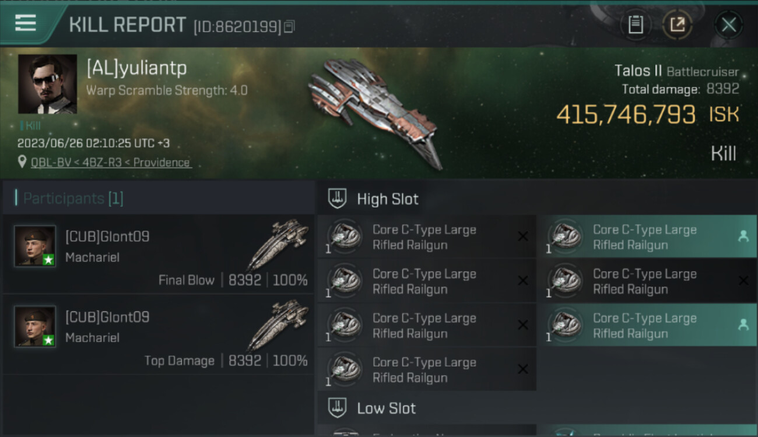The width and height of the screenshot is (758, 437).
Task: Select the Final Blow Machariel ship icon
Action: point(278,244)
